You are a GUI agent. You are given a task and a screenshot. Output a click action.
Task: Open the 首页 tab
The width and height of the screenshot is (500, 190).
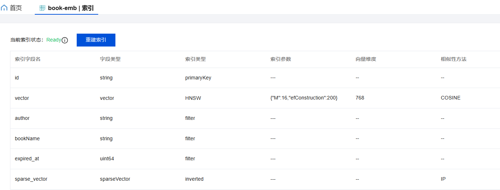[x=15, y=8]
